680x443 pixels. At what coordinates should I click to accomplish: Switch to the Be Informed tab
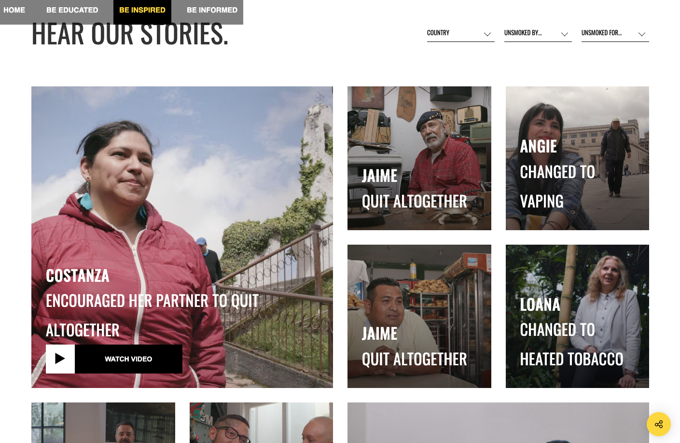coord(212,10)
